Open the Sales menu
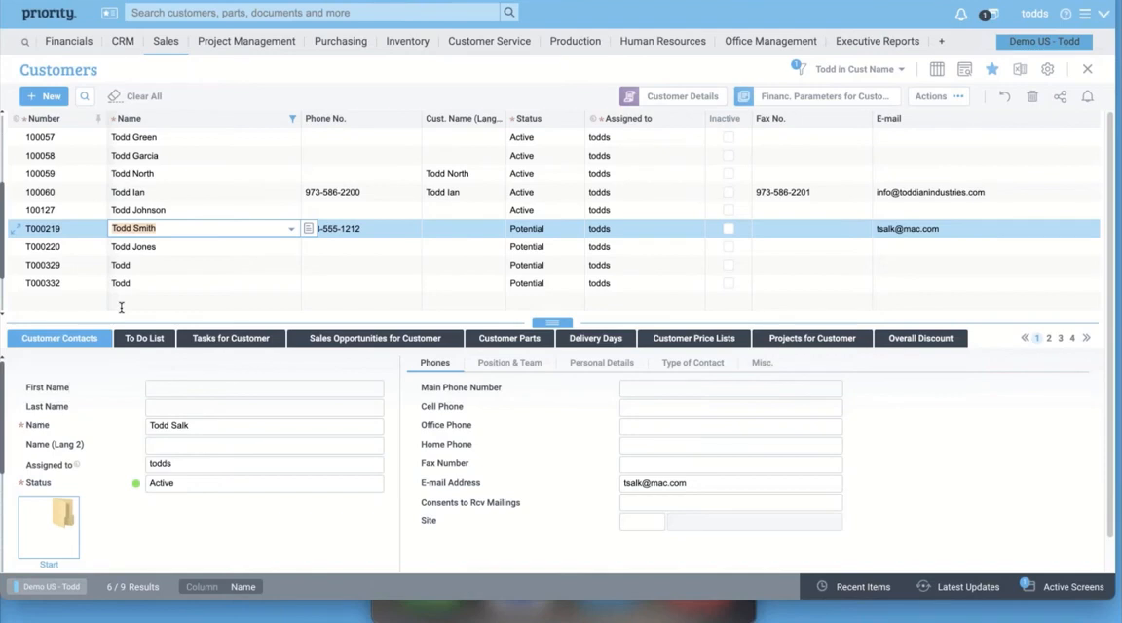This screenshot has width=1122, height=623. pos(166,42)
